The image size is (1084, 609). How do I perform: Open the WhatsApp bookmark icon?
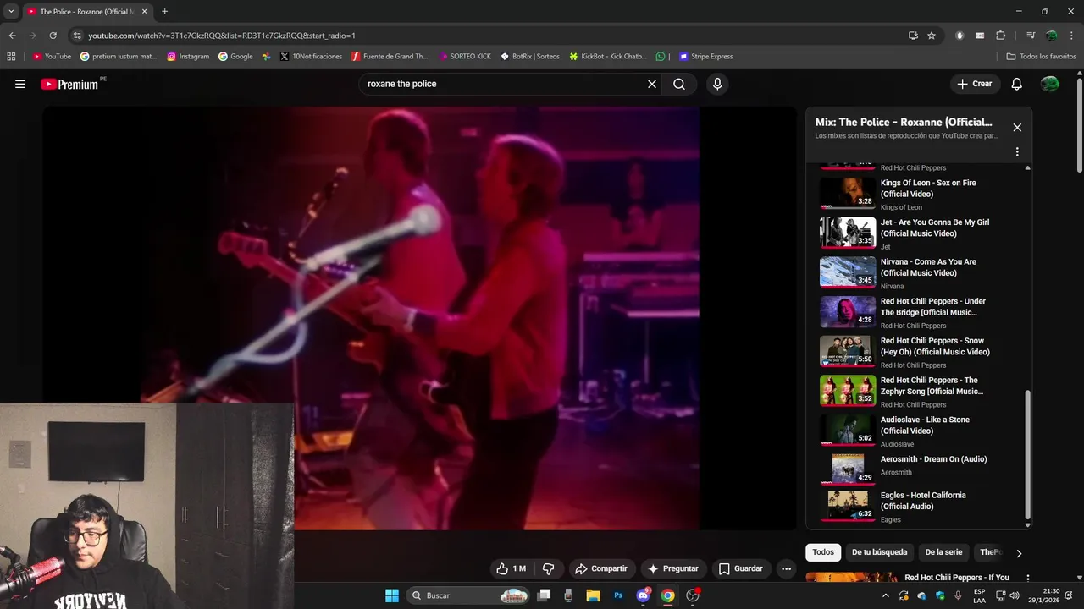click(661, 57)
